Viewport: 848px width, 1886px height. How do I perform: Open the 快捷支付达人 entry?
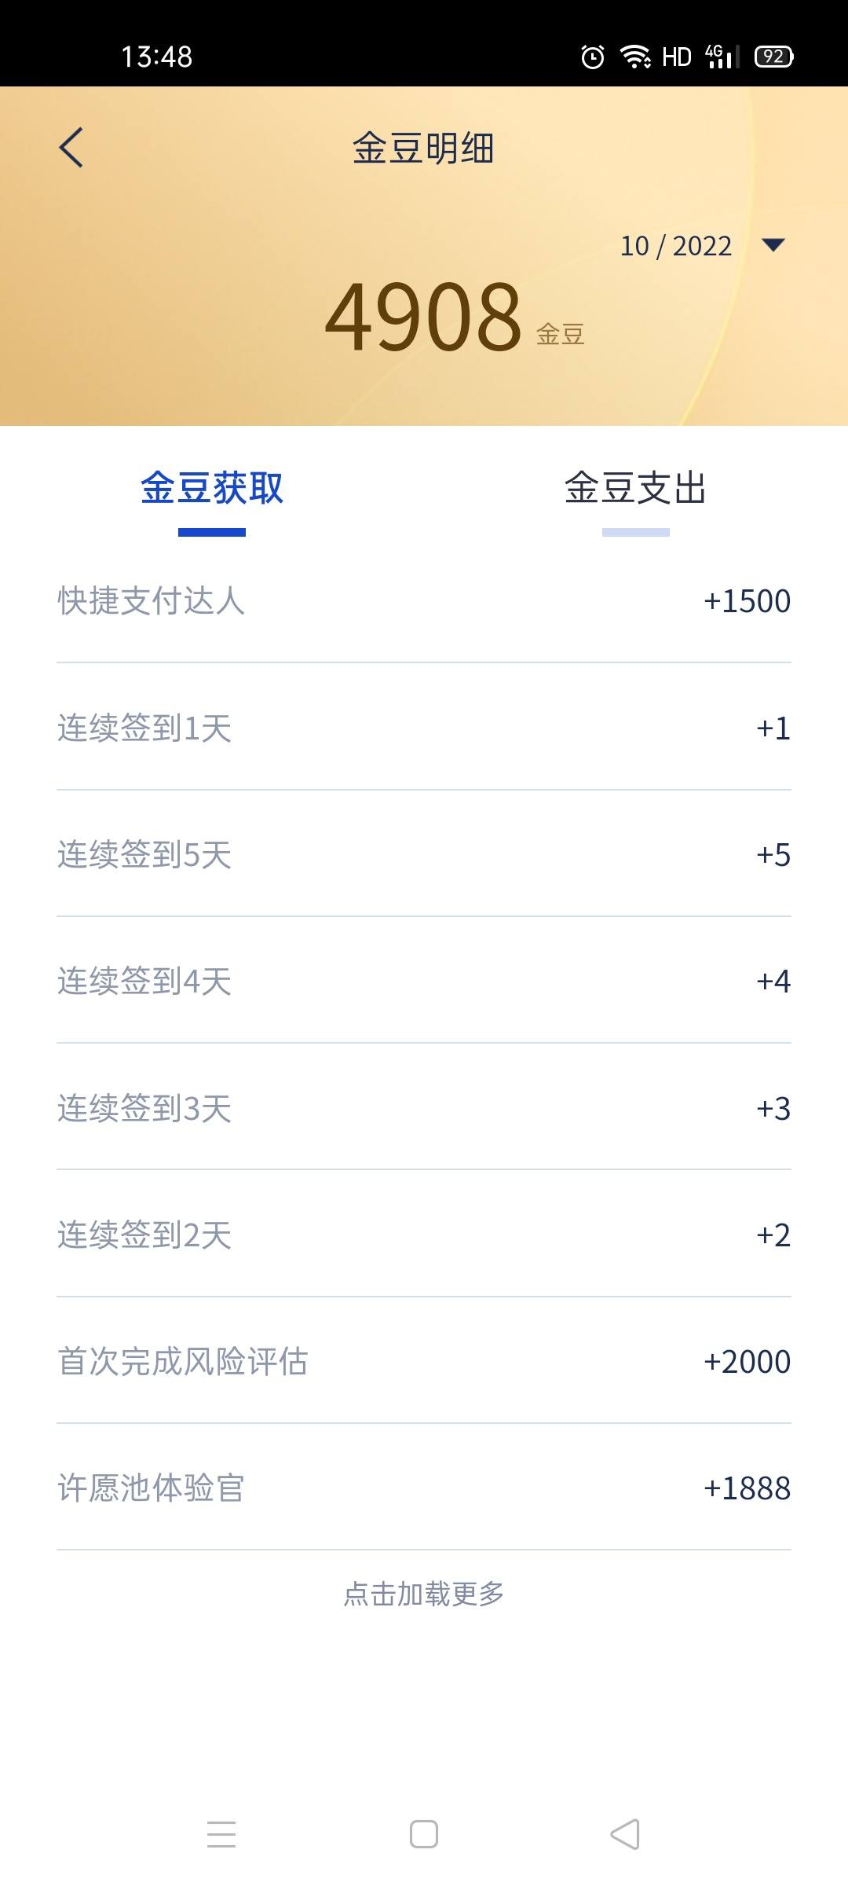coord(424,600)
